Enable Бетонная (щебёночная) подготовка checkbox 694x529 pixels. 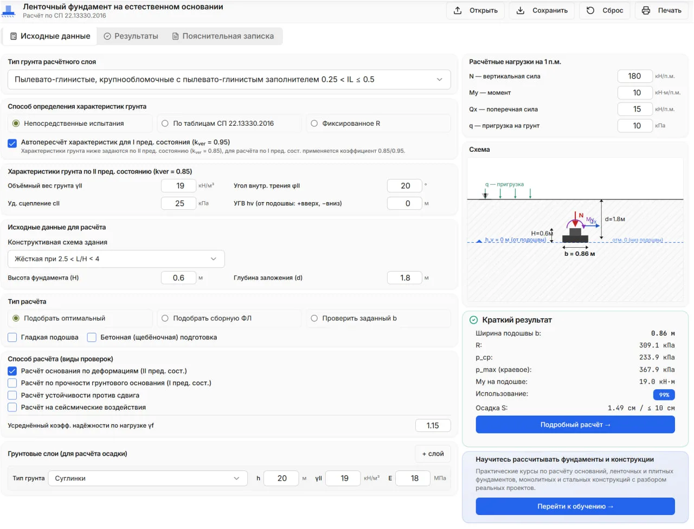click(92, 338)
